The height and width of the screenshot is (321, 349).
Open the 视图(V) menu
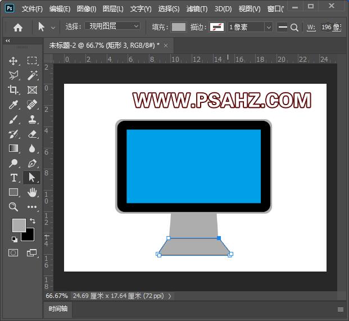coord(250,9)
